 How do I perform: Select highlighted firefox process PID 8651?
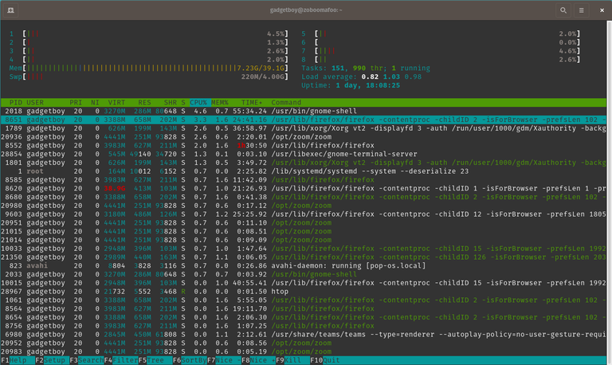[304, 120]
